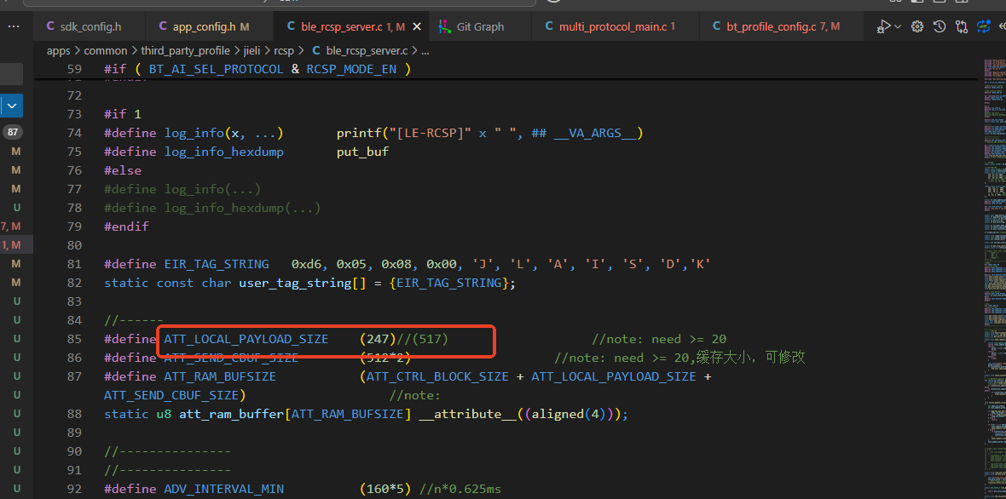Image resolution: width=1006 pixels, height=499 pixels.
Task: Open the 'jieli' breadcrumb folder
Action: pos(253,50)
